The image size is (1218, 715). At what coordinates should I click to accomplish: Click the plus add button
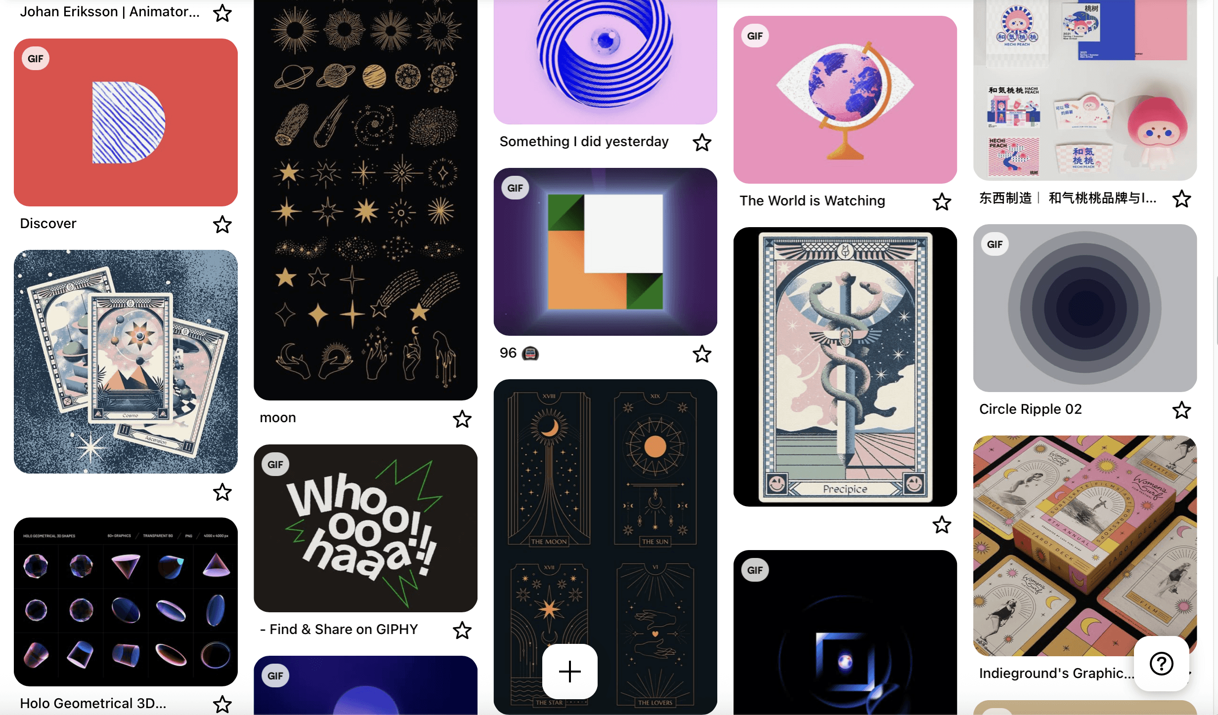point(569,672)
